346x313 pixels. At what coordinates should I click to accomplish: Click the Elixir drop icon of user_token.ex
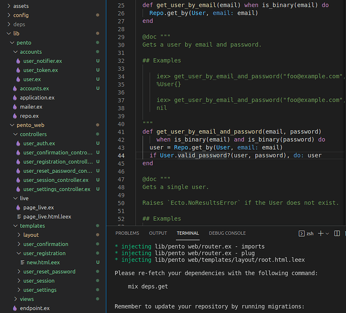(x=18, y=70)
